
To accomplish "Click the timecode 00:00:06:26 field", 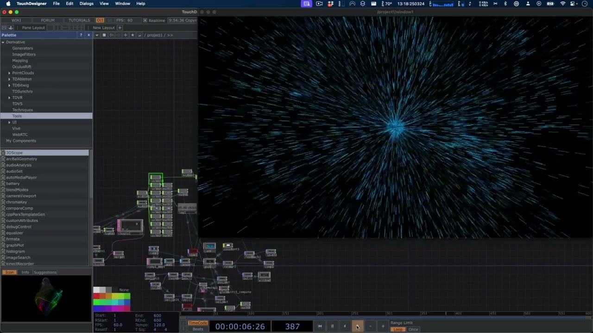I will (240, 327).
